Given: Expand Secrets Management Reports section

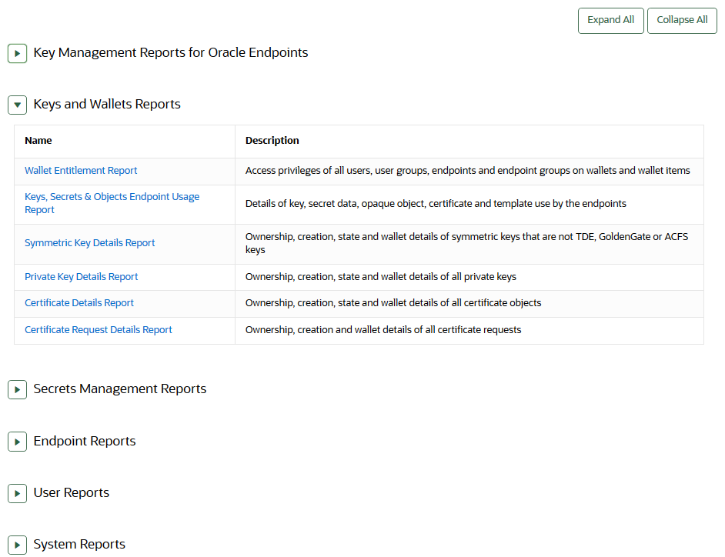Looking at the screenshot, I should click(x=17, y=389).
